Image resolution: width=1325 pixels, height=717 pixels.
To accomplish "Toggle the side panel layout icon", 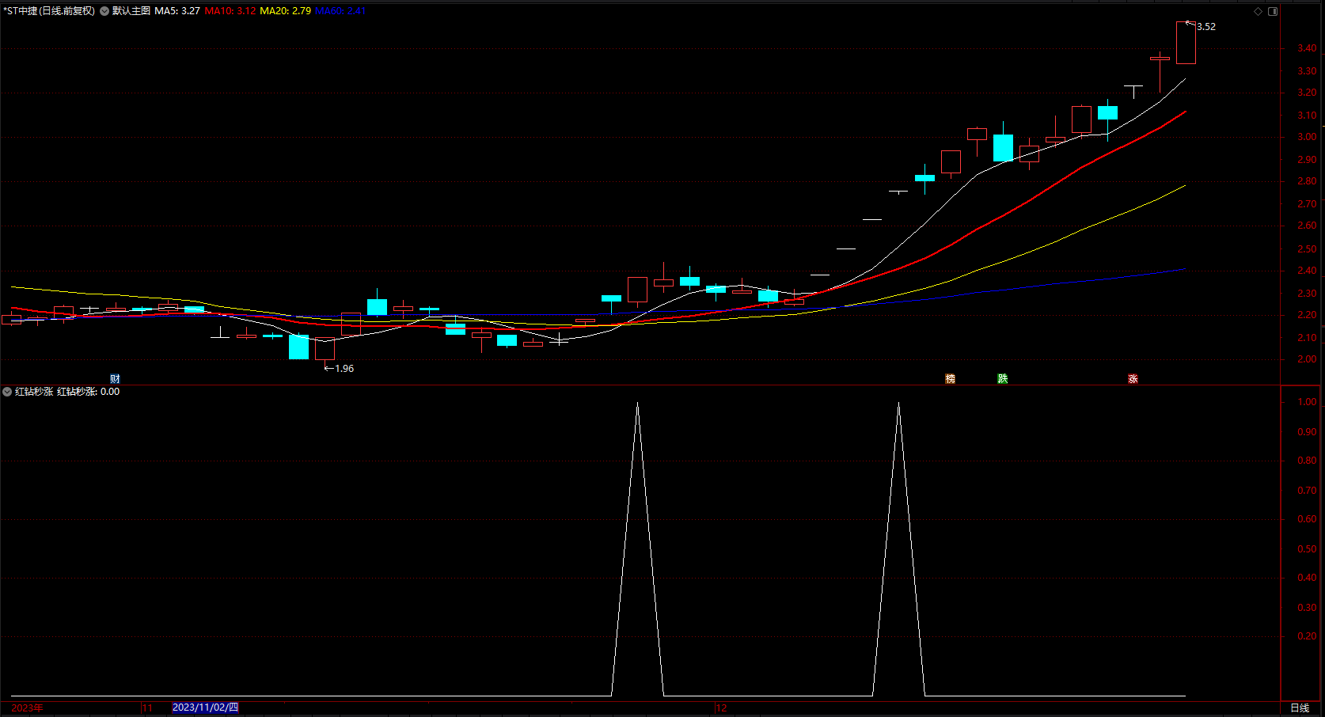I will tap(1273, 11).
